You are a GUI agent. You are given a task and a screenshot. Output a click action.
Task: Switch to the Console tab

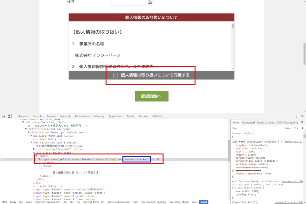point(37,116)
